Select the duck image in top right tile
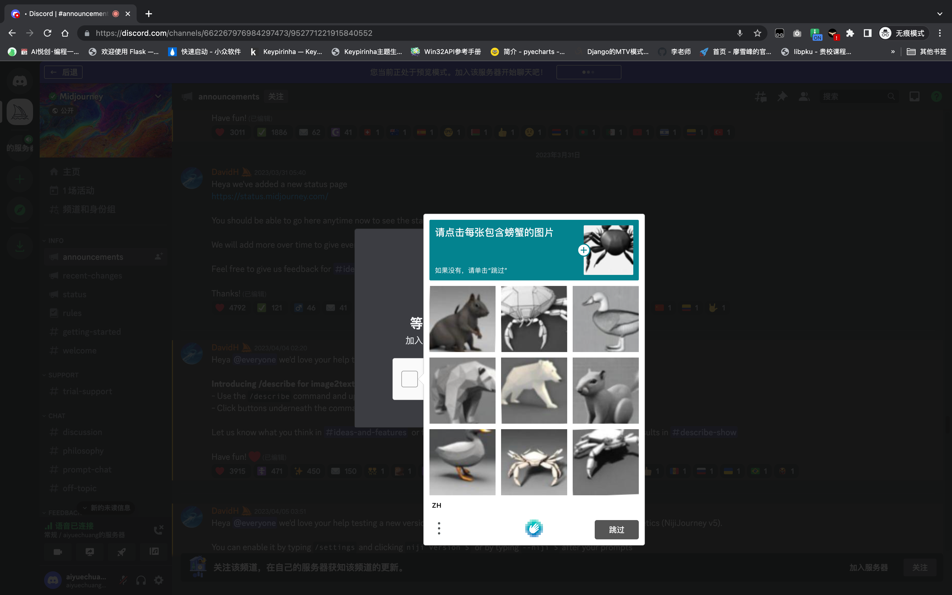 pyautogui.click(x=605, y=319)
